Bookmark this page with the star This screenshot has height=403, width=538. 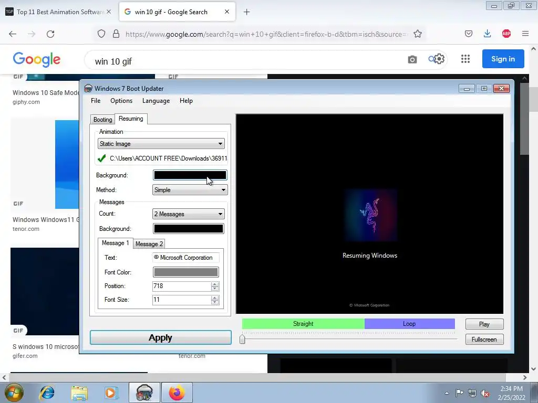click(418, 34)
